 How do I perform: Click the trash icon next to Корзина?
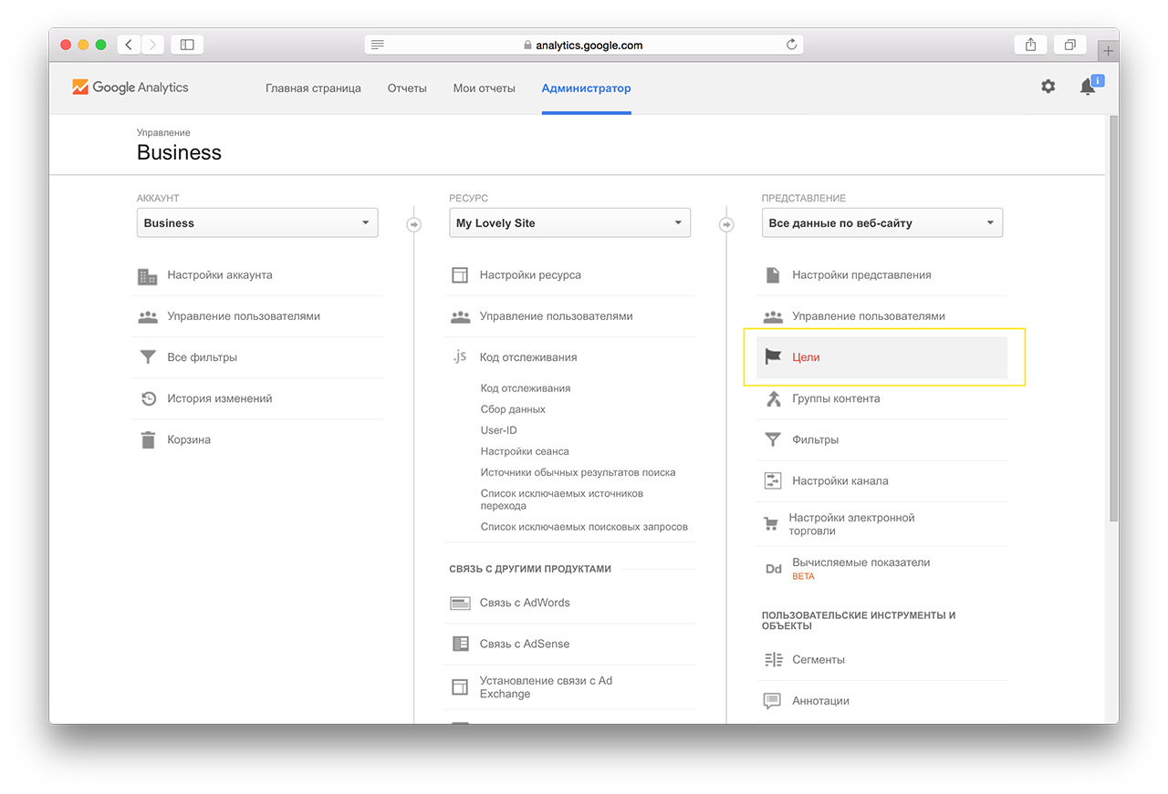(x=148, y=440)
